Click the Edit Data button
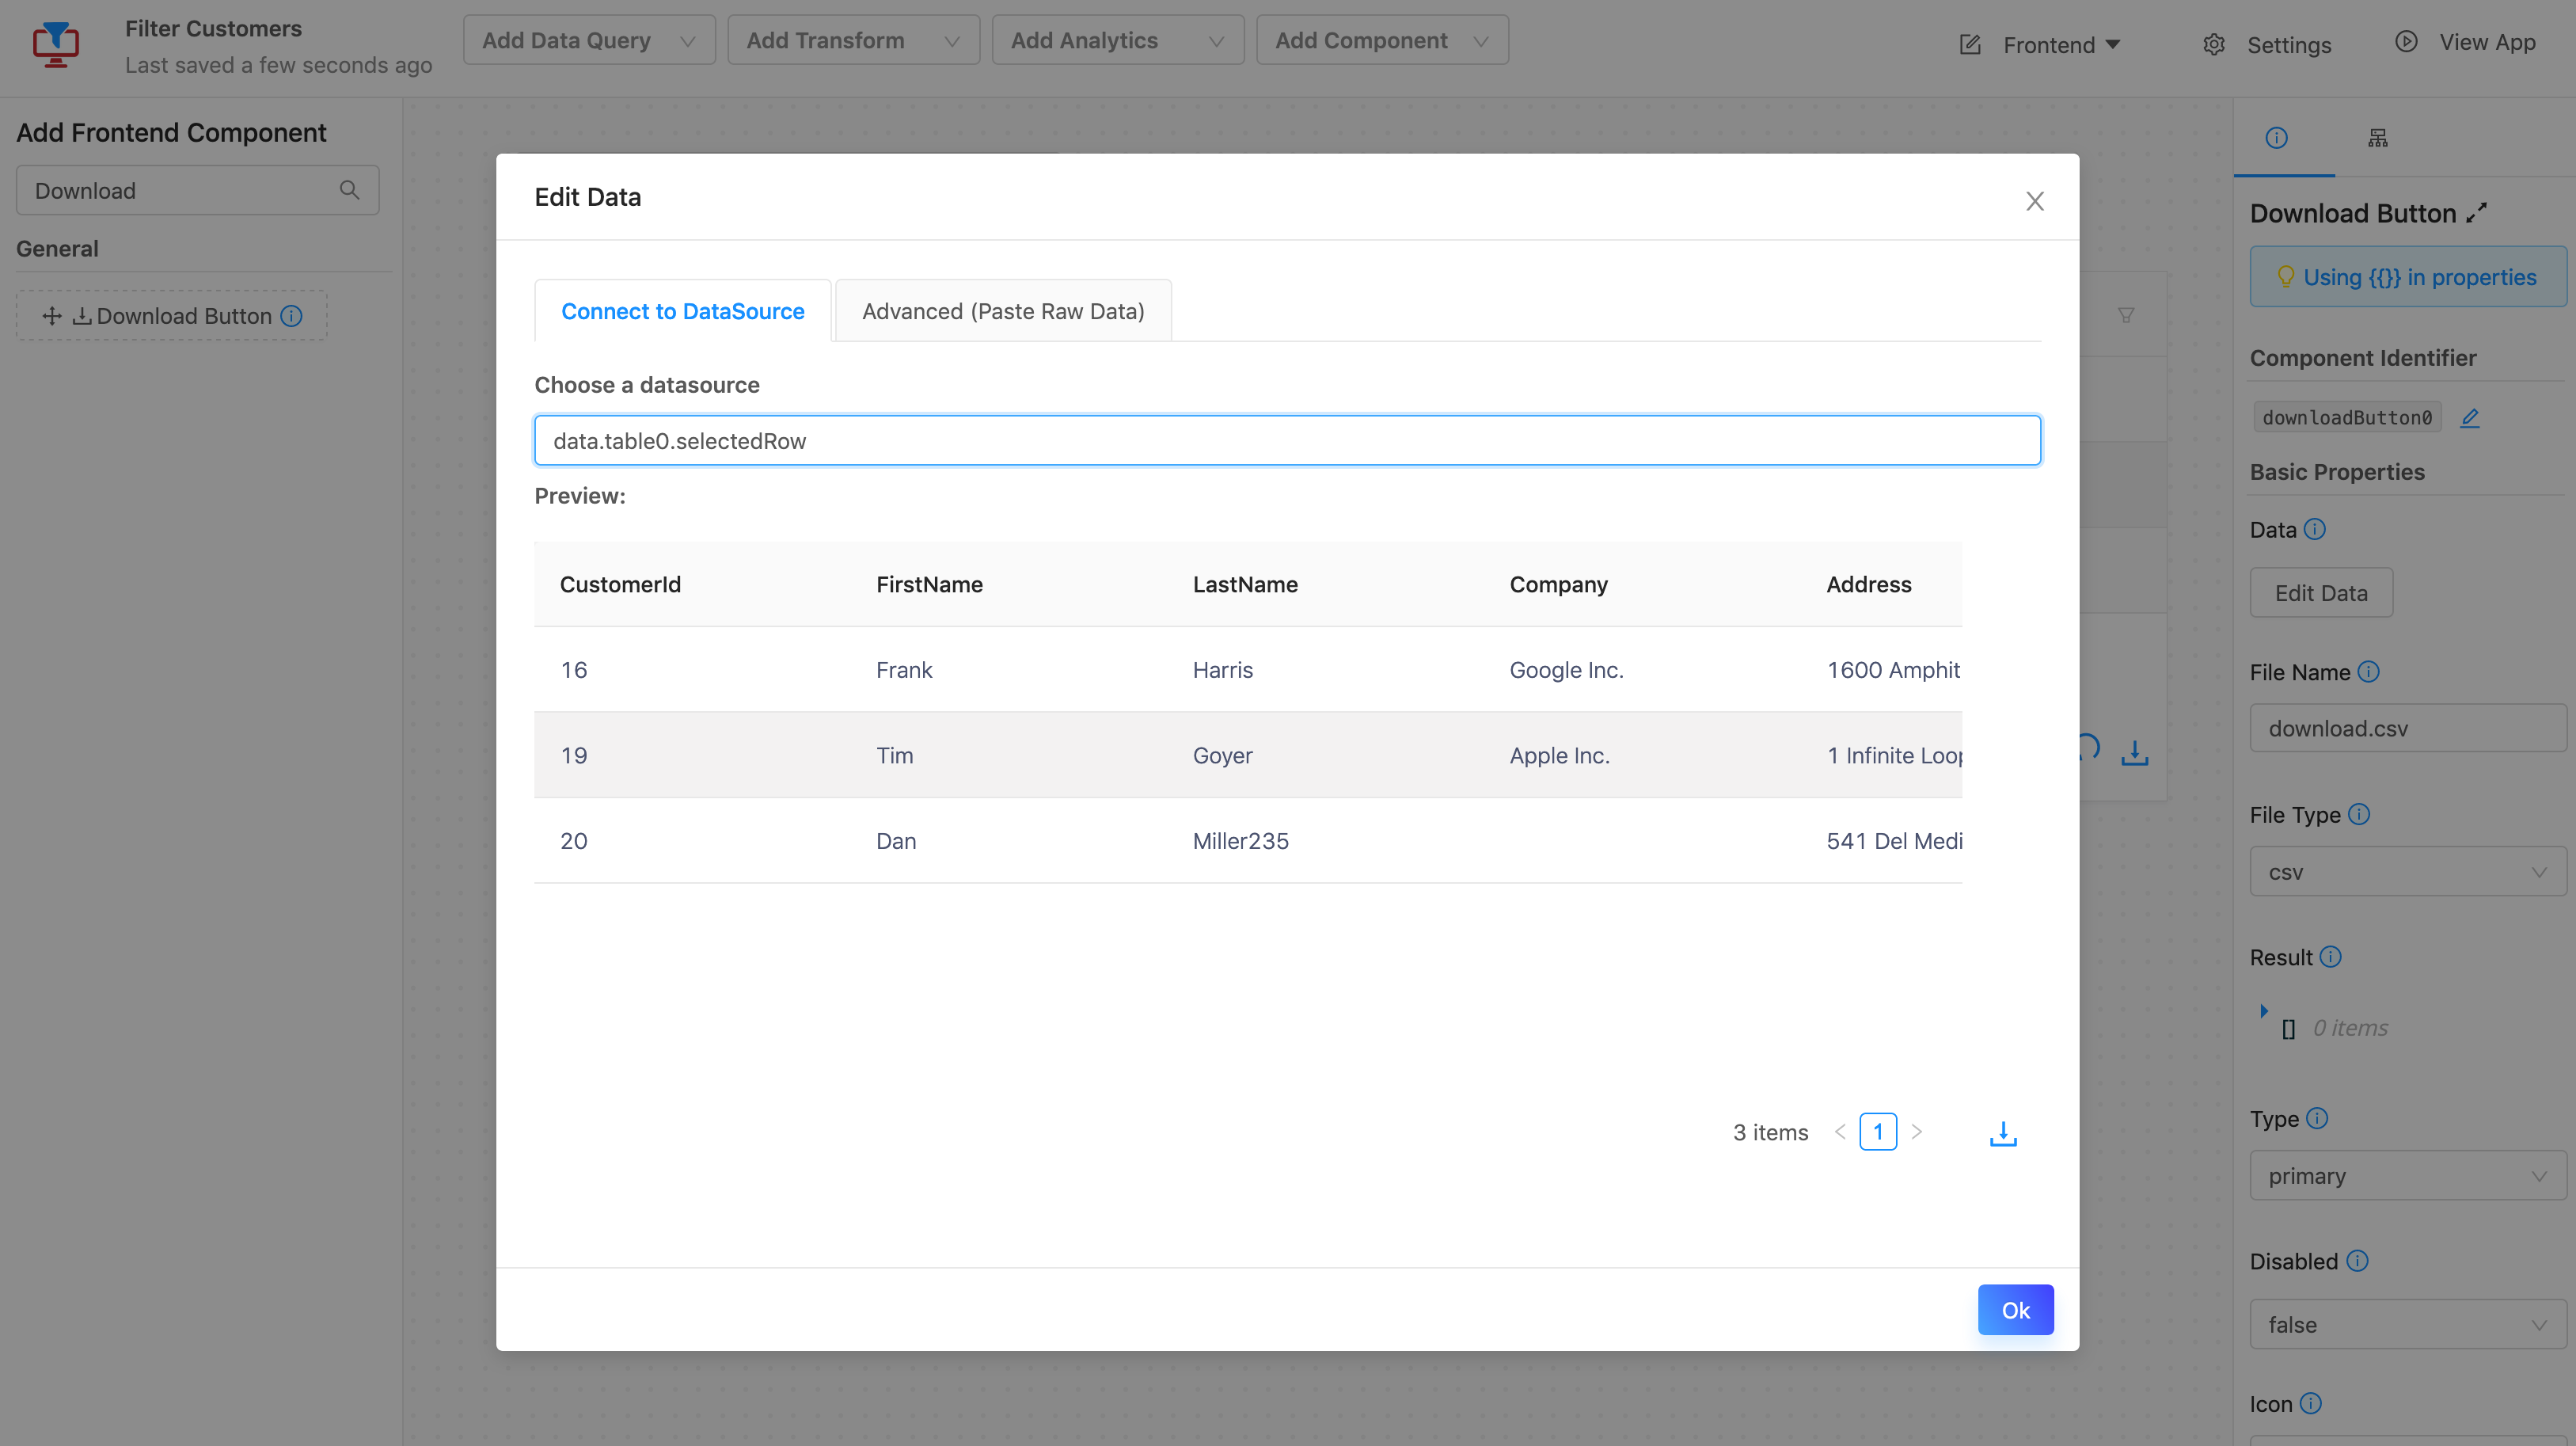2576x1446 pixels. point(2321,593)
